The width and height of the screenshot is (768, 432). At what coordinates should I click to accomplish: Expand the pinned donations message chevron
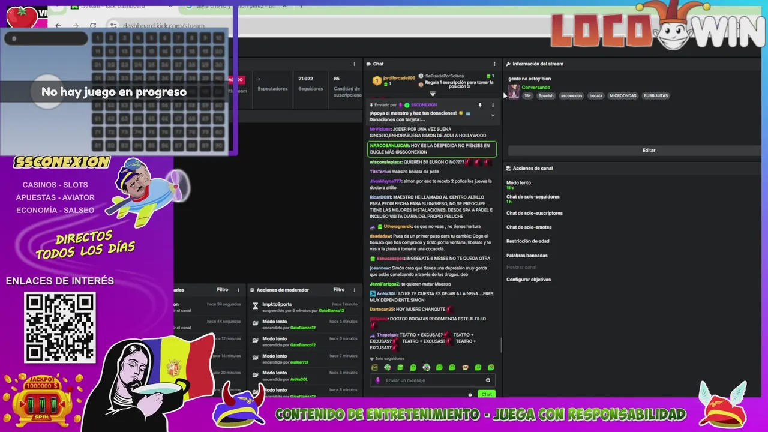[493, 115]
